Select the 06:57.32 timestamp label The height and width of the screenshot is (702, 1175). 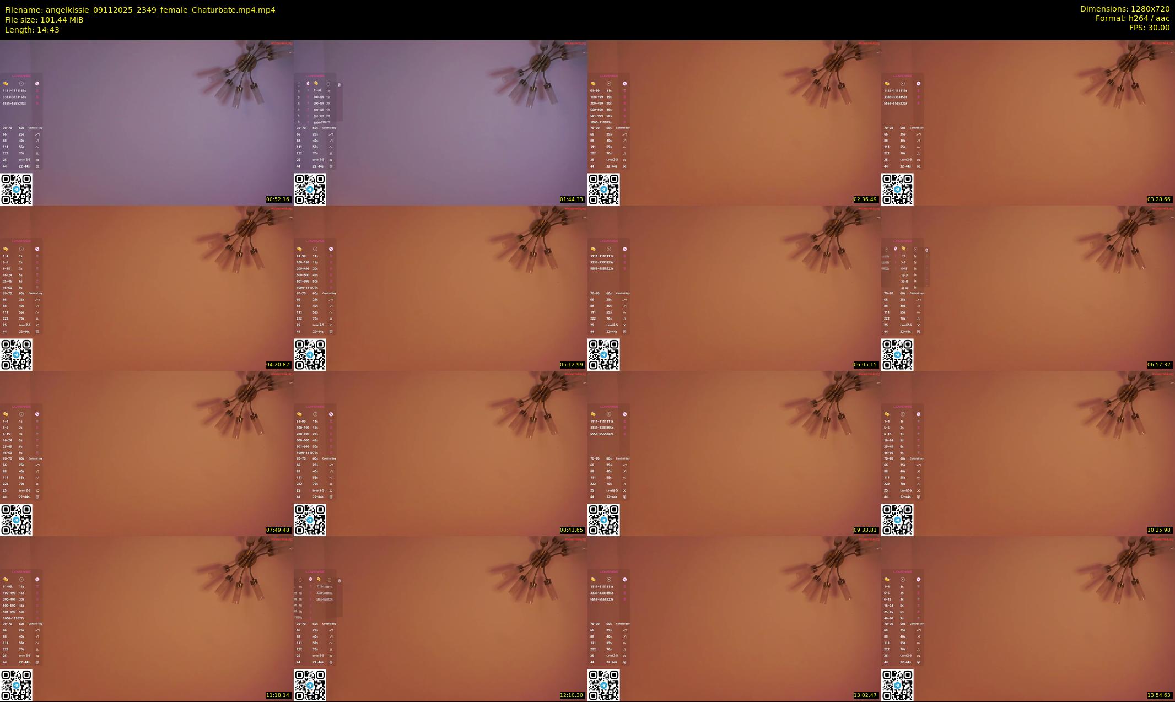click(x=1159, y=365)
